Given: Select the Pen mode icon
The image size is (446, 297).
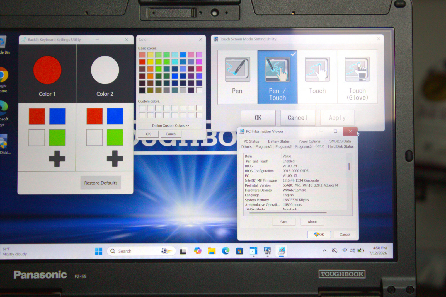Looking at the screenshot, I should tap(237, 69).
